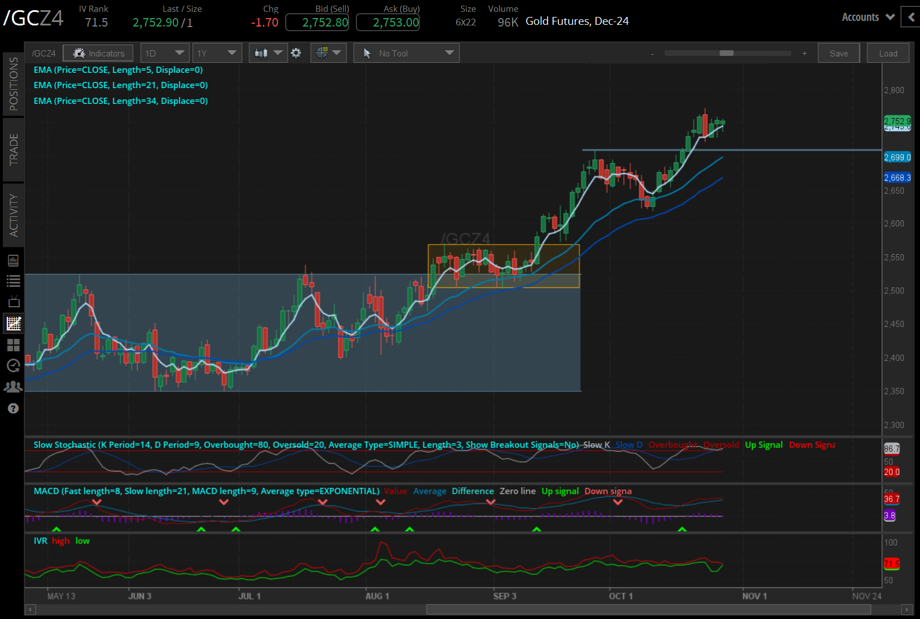Open the four-tile layout sidebar icon

coord(14,345)
